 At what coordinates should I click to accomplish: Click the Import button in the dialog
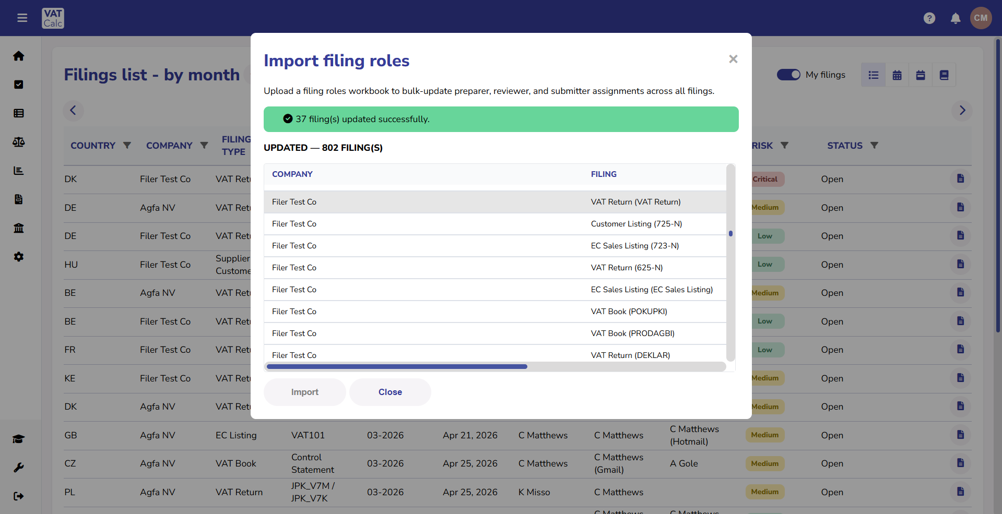click(305, 392)
